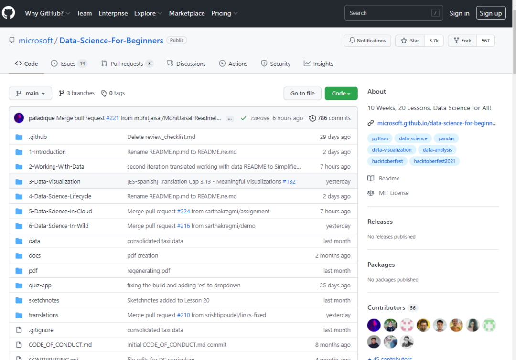Click paladique's avatar in latest commit
This screenshot has height=360, width=516.
19,118
